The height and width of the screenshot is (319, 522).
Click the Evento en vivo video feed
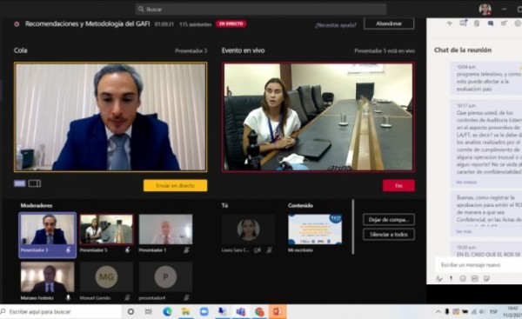click(x=318, y=117)
